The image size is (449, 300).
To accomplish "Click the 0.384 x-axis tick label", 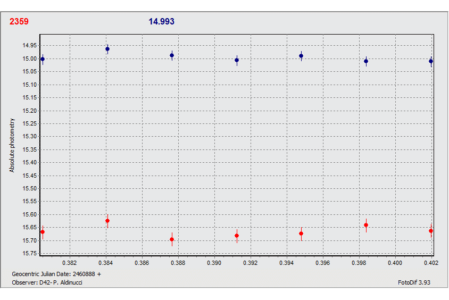I will pos(106,263).
